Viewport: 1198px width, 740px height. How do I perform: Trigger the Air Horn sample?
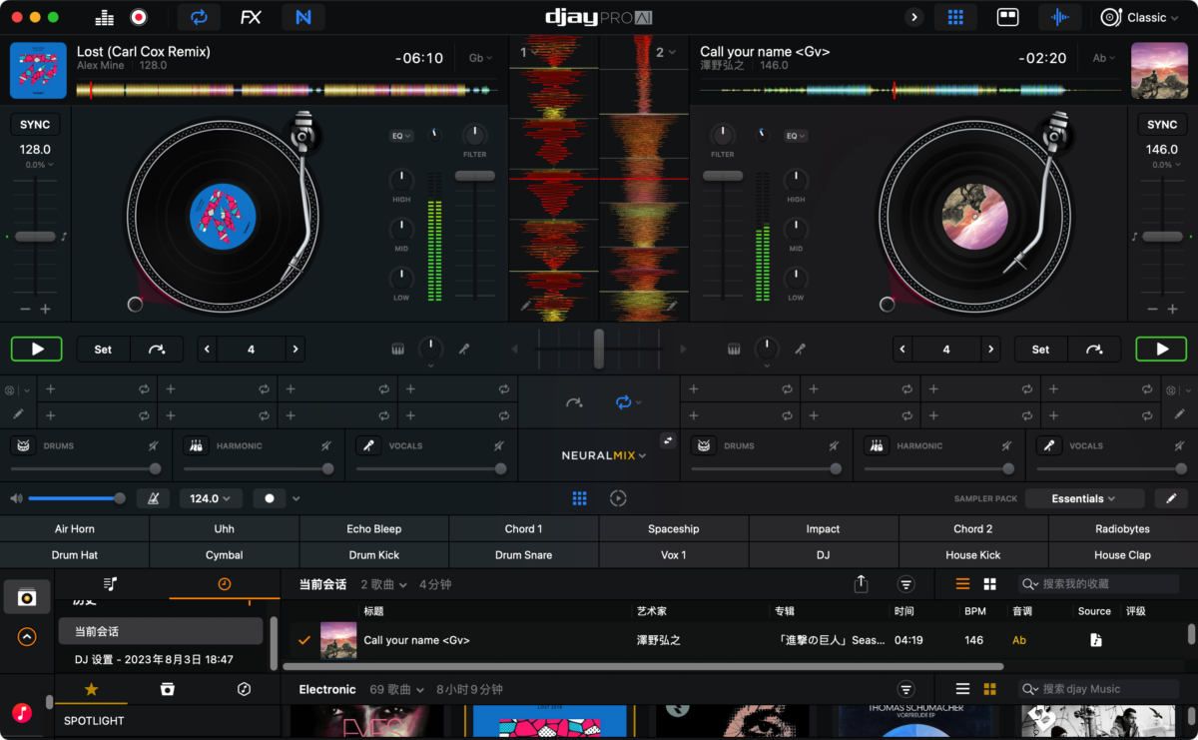pos(75,529)
